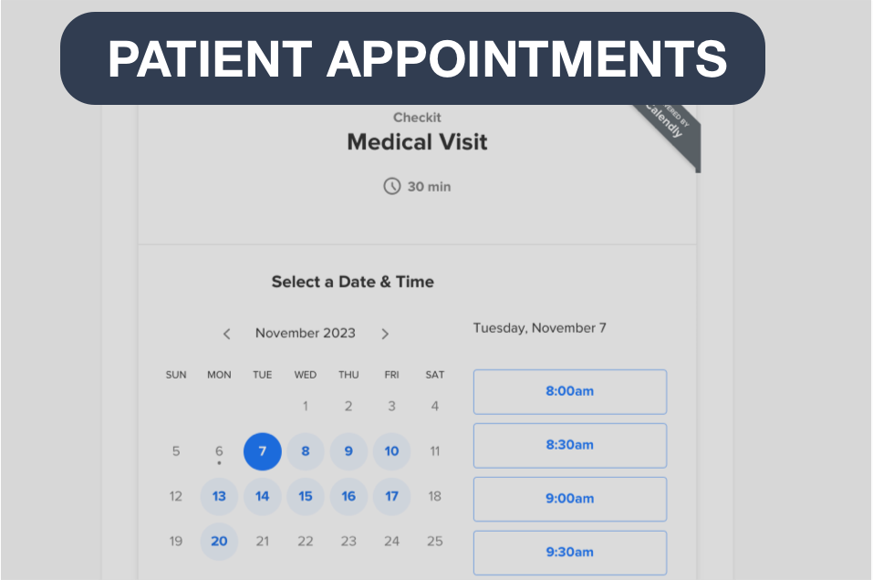This screenshot has width=873, height=580.
Task: Choose November 10 date
Action: tap(391, 451)
